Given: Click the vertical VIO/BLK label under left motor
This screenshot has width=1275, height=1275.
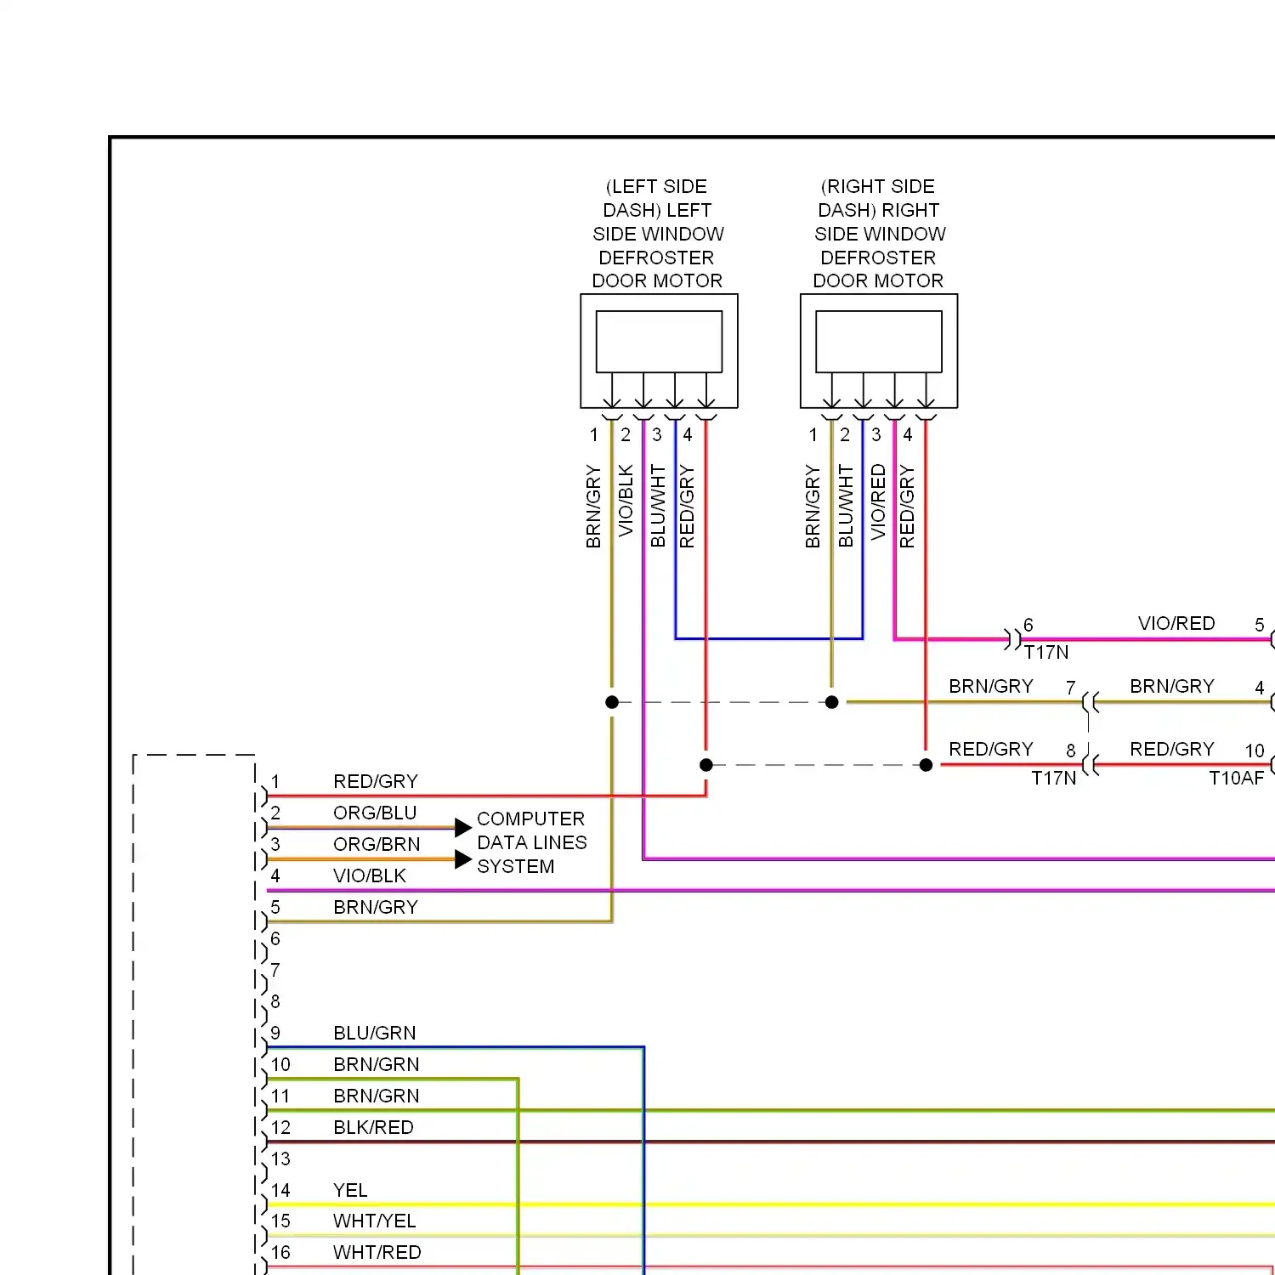Looking at the screenshot, I should [626, 501].
